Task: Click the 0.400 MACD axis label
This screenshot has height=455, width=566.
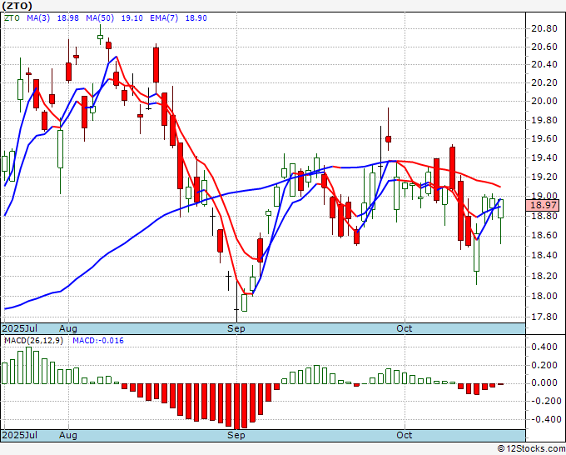Action: pos(544,347)
